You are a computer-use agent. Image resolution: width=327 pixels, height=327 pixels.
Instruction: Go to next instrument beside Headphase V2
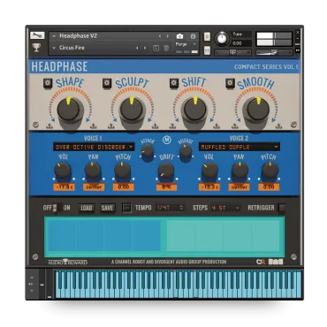point(168,36)
